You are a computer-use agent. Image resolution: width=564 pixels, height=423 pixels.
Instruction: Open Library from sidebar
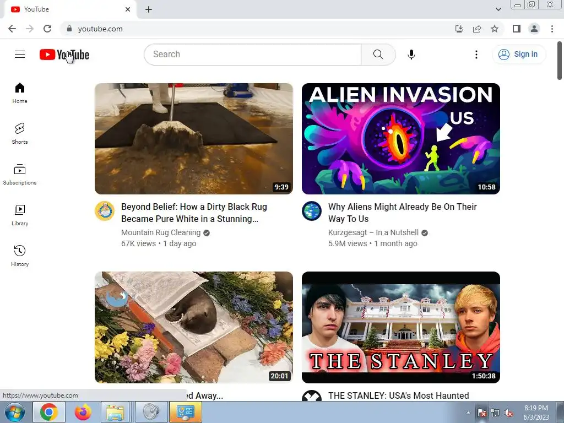pyautogui.click(x=20, y=215)
